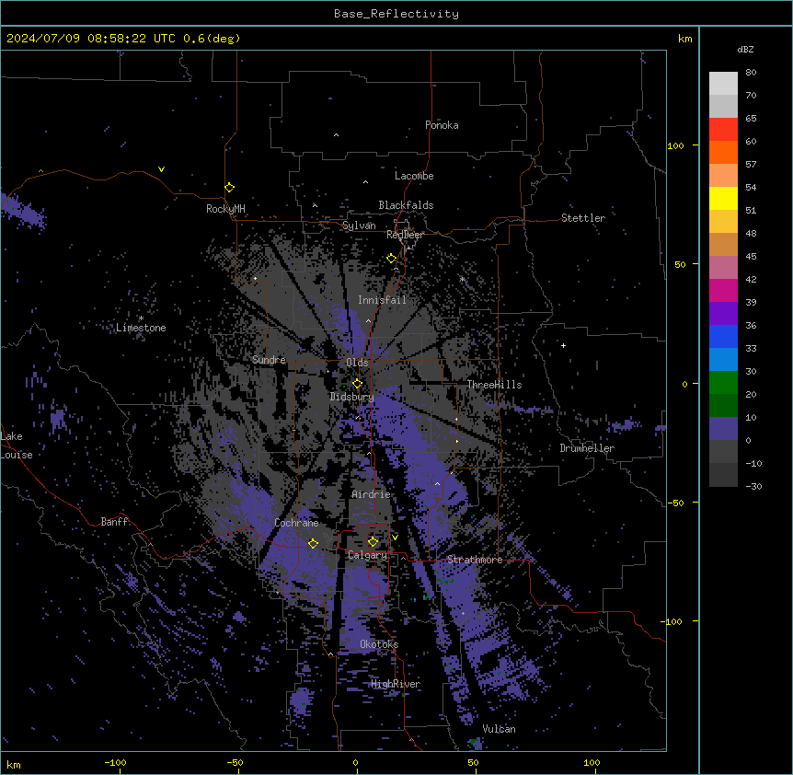Select the Banff map label

(x=114, y=522)
